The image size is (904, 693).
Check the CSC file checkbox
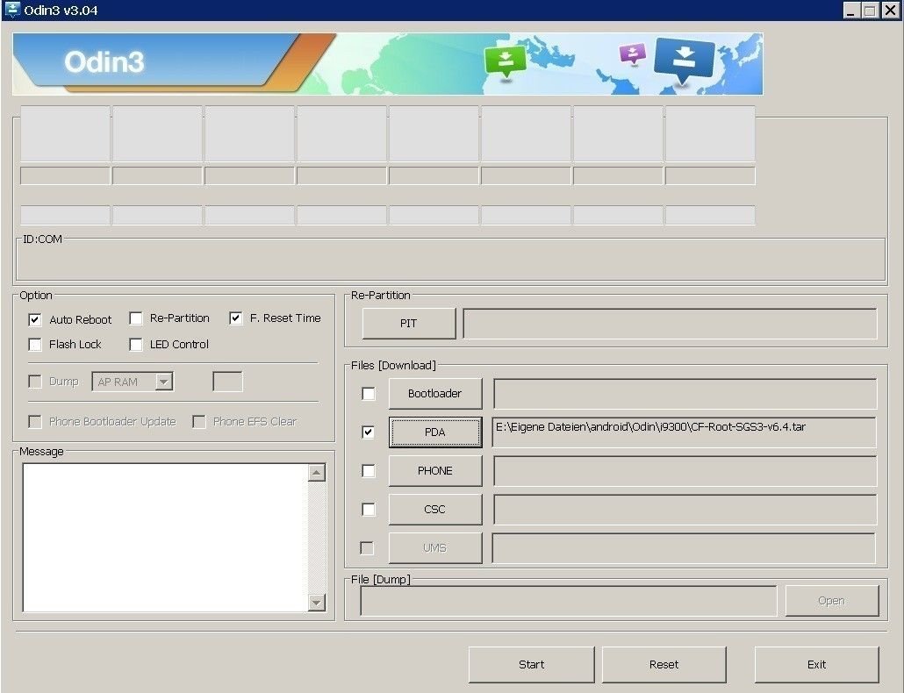coord(369,510)
